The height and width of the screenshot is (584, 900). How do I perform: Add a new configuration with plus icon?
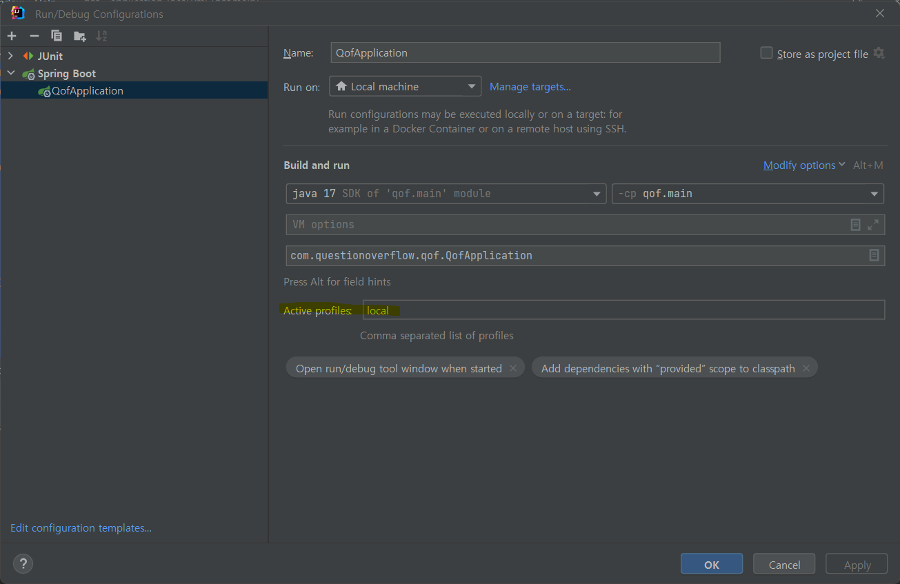point(12,36)
